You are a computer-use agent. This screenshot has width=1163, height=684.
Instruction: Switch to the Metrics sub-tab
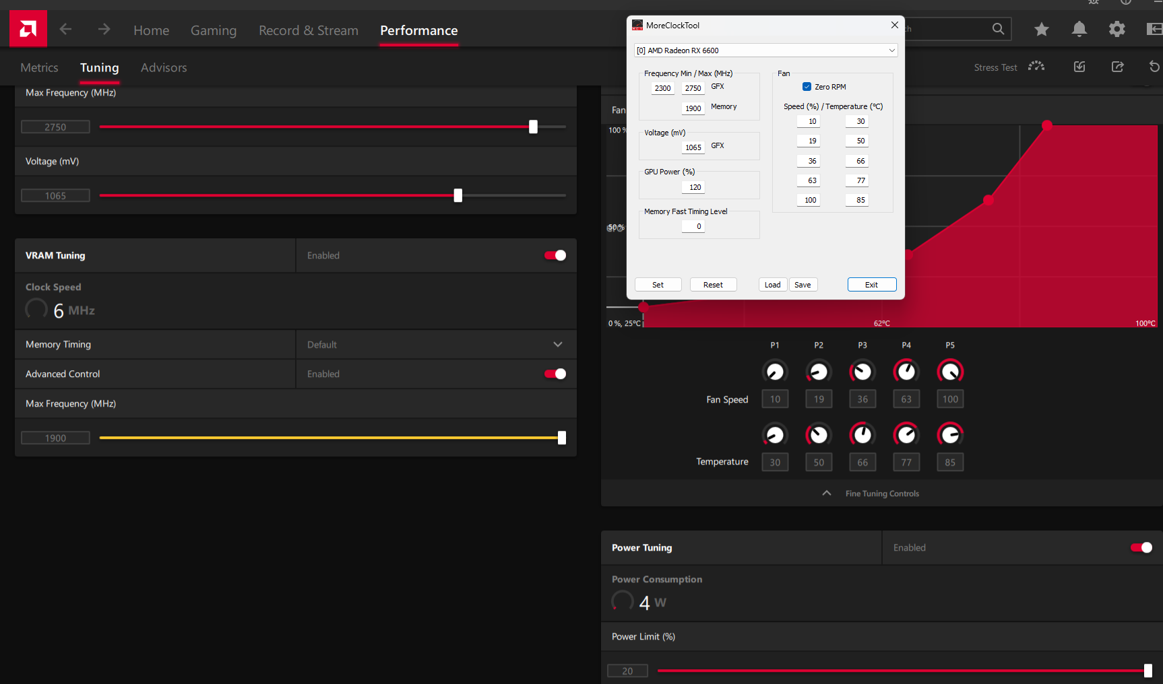[x=39, y=67]
